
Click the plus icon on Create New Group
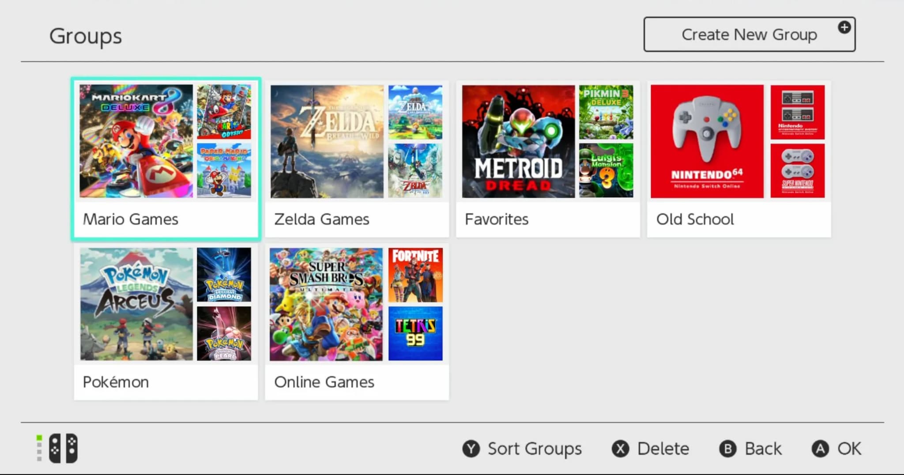click(x=844, y=27)
